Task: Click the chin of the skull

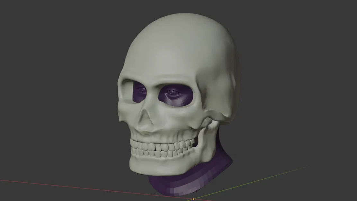Action: click(154, 169)
